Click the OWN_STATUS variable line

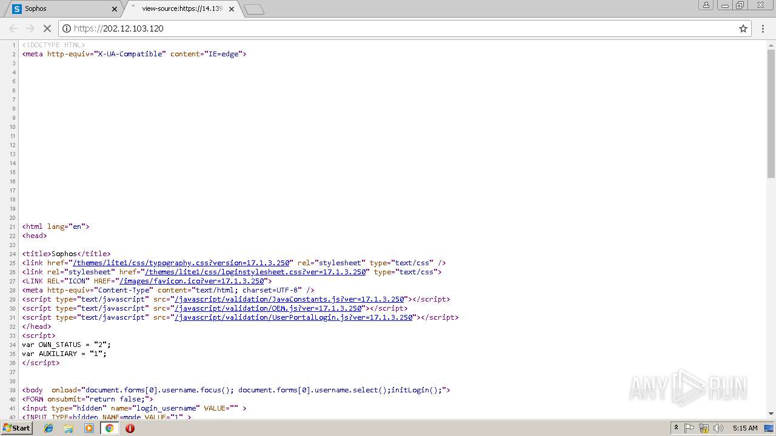pyautogui.click(x=66, y=345)
